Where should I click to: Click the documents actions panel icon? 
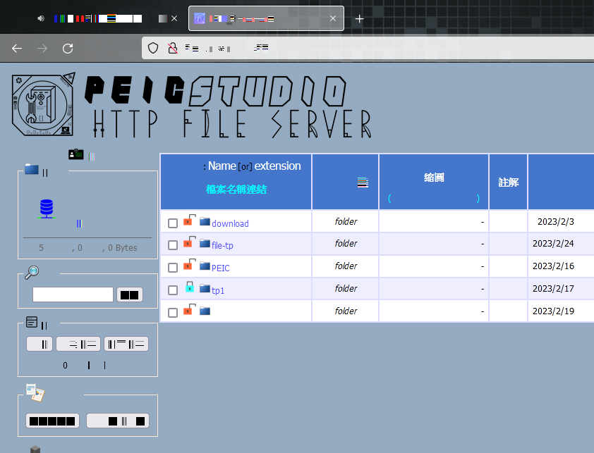(x=35, y=392)
